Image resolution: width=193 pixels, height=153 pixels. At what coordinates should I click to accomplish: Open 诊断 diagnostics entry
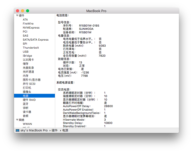click(26, 108)
